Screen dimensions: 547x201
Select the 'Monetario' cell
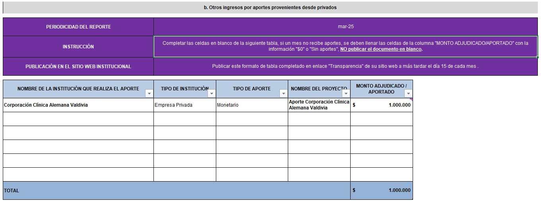pos(252,105)
